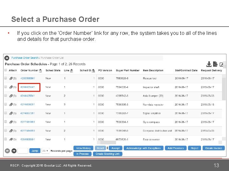
Task: Click the Sched State column header
Action: (x=53, y=70)
